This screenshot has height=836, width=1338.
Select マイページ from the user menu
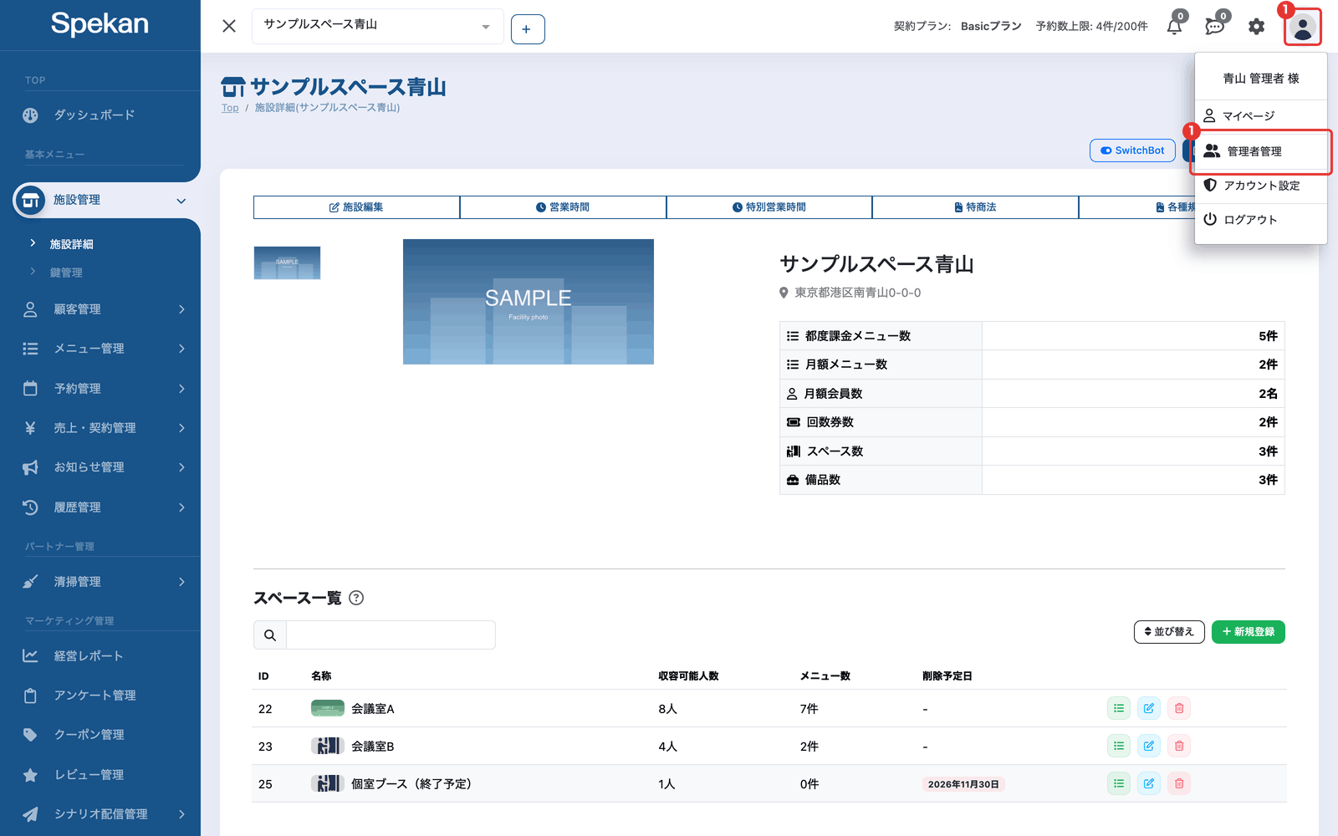[x=1261, y=115]
